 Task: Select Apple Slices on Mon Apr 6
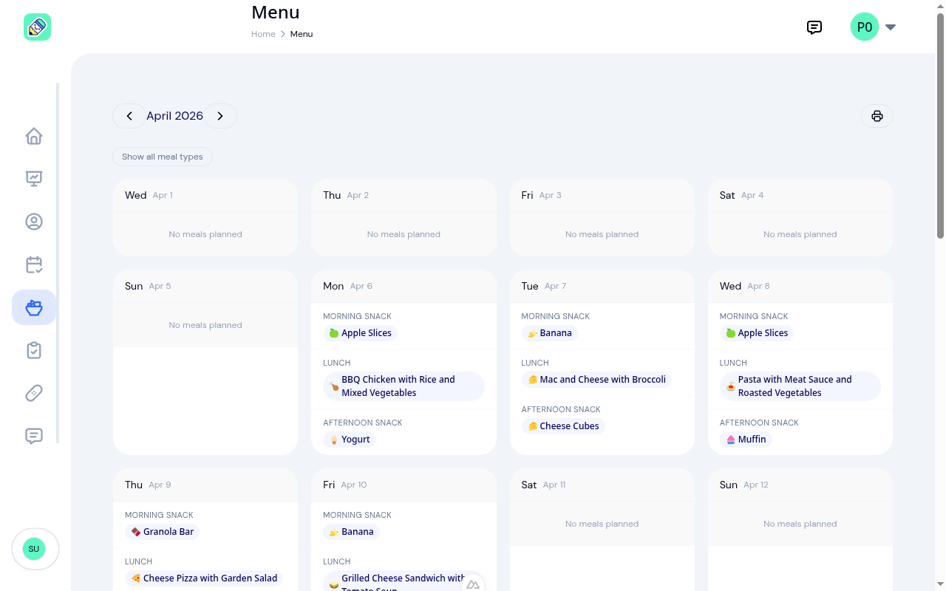[360, 333]
